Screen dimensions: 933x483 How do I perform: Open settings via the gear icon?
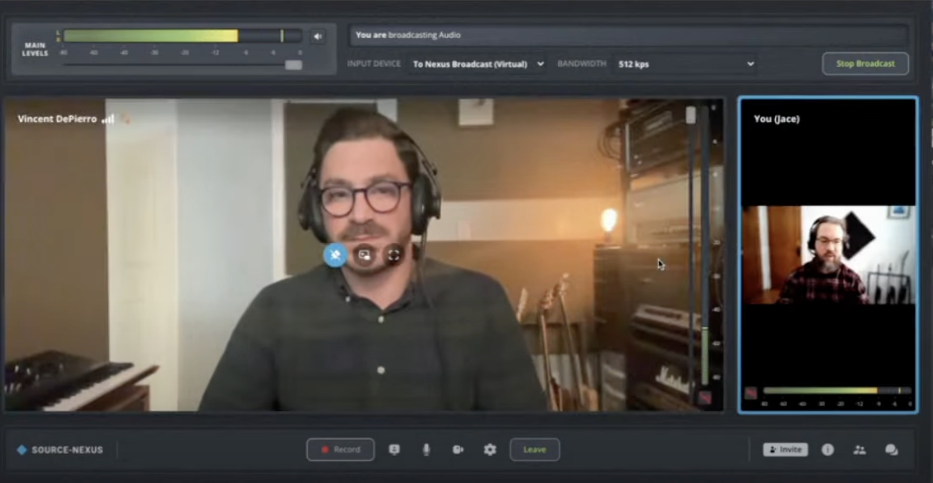490,449
